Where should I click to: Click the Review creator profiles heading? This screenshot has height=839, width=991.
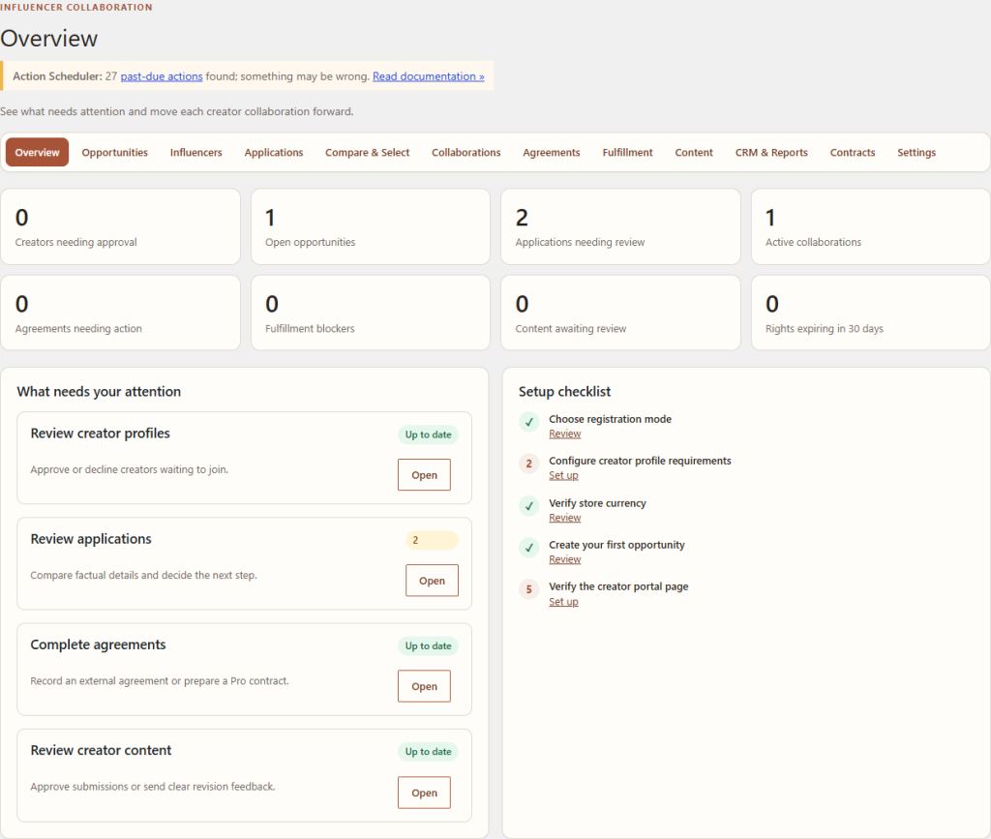100,434
